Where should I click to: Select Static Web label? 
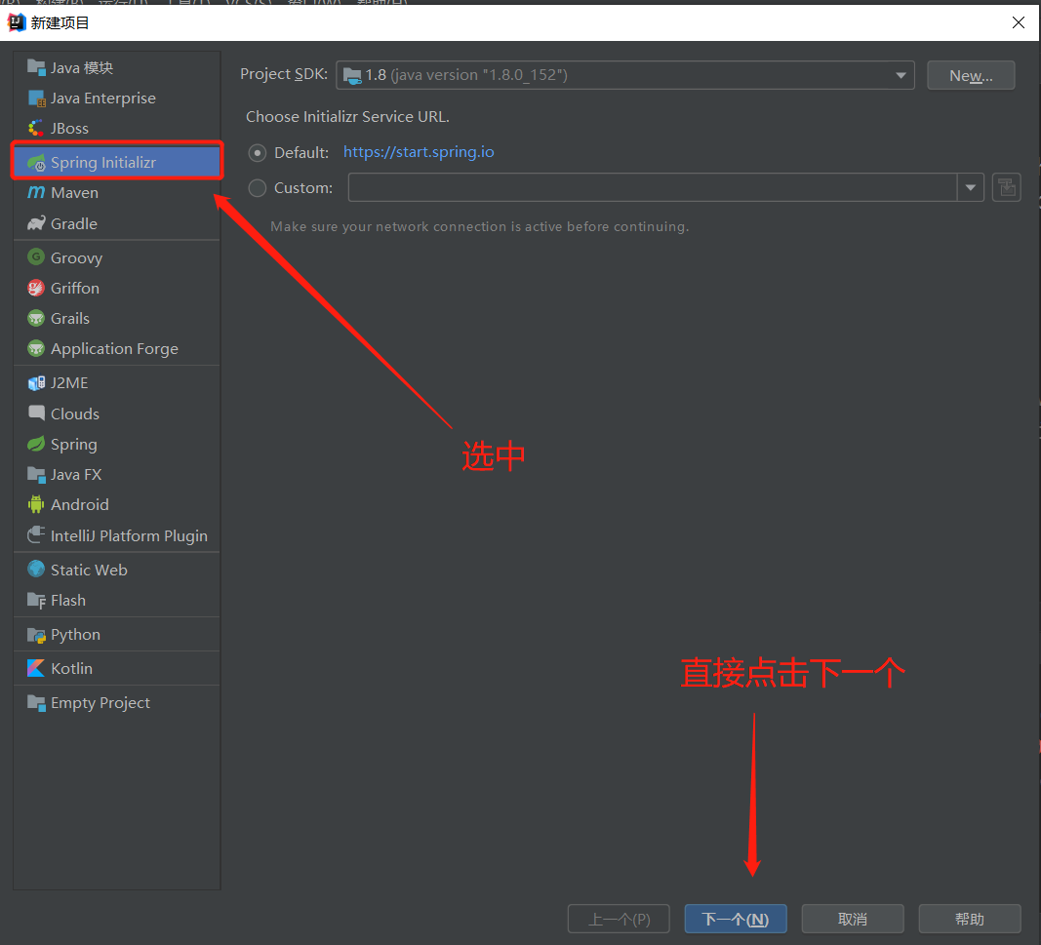pyautogui.click(x=89, y=571)
